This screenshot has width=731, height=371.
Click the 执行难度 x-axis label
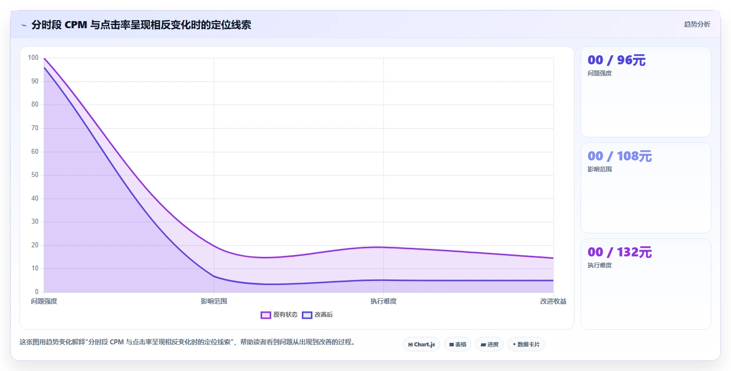point(383,301)
